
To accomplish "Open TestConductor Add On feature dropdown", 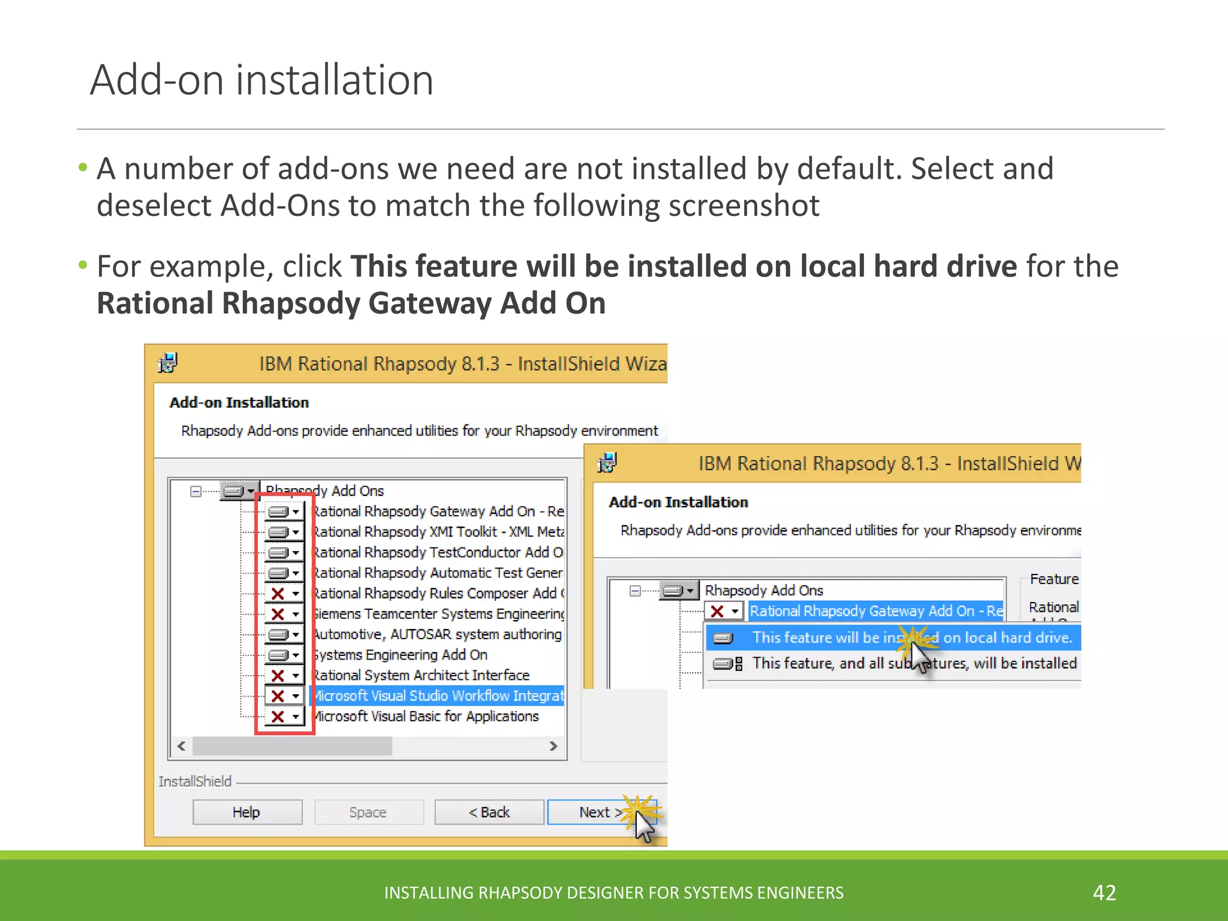I will pos(284,552).
